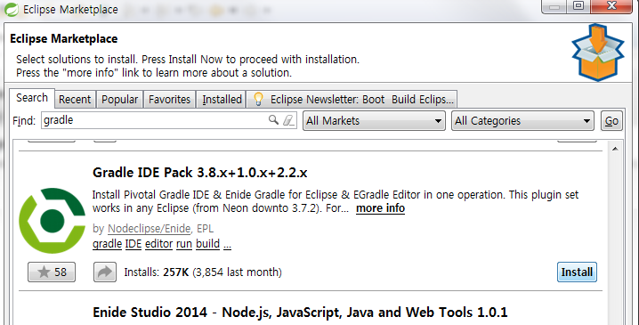Show the Installed tab
639x325 pixels.
(x=222, y=100)
